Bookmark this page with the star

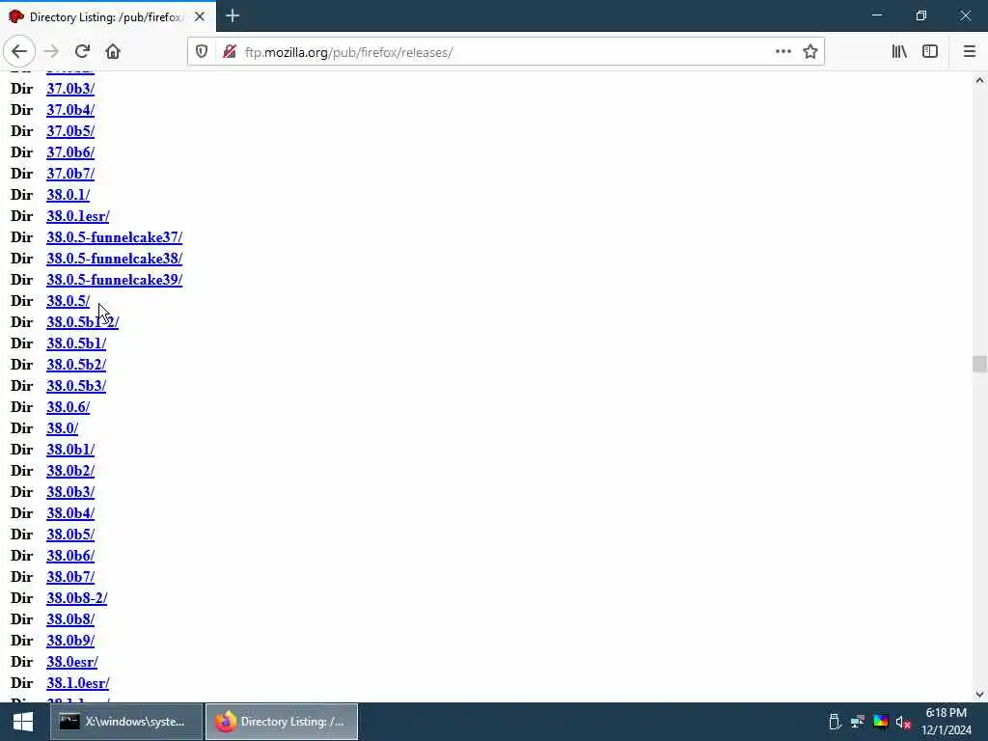810,52
